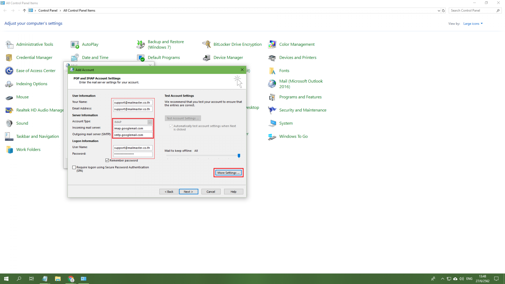Viewport: 505px width, 284px height.
Task: Toggle the Remember password checkbox
Action: click(107, 160)
